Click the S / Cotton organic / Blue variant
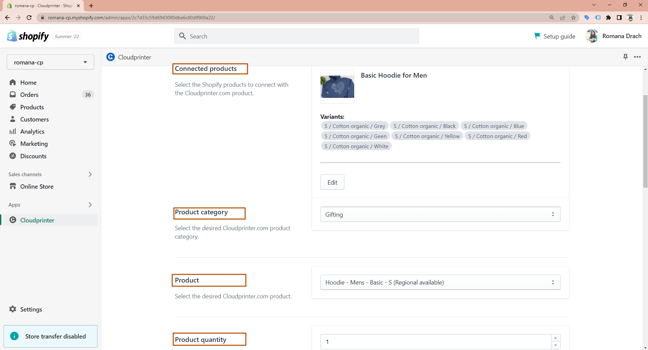Image resolution: width=648 pixels, height=350 pixels. pyautogui.click(x=494, y=126)
